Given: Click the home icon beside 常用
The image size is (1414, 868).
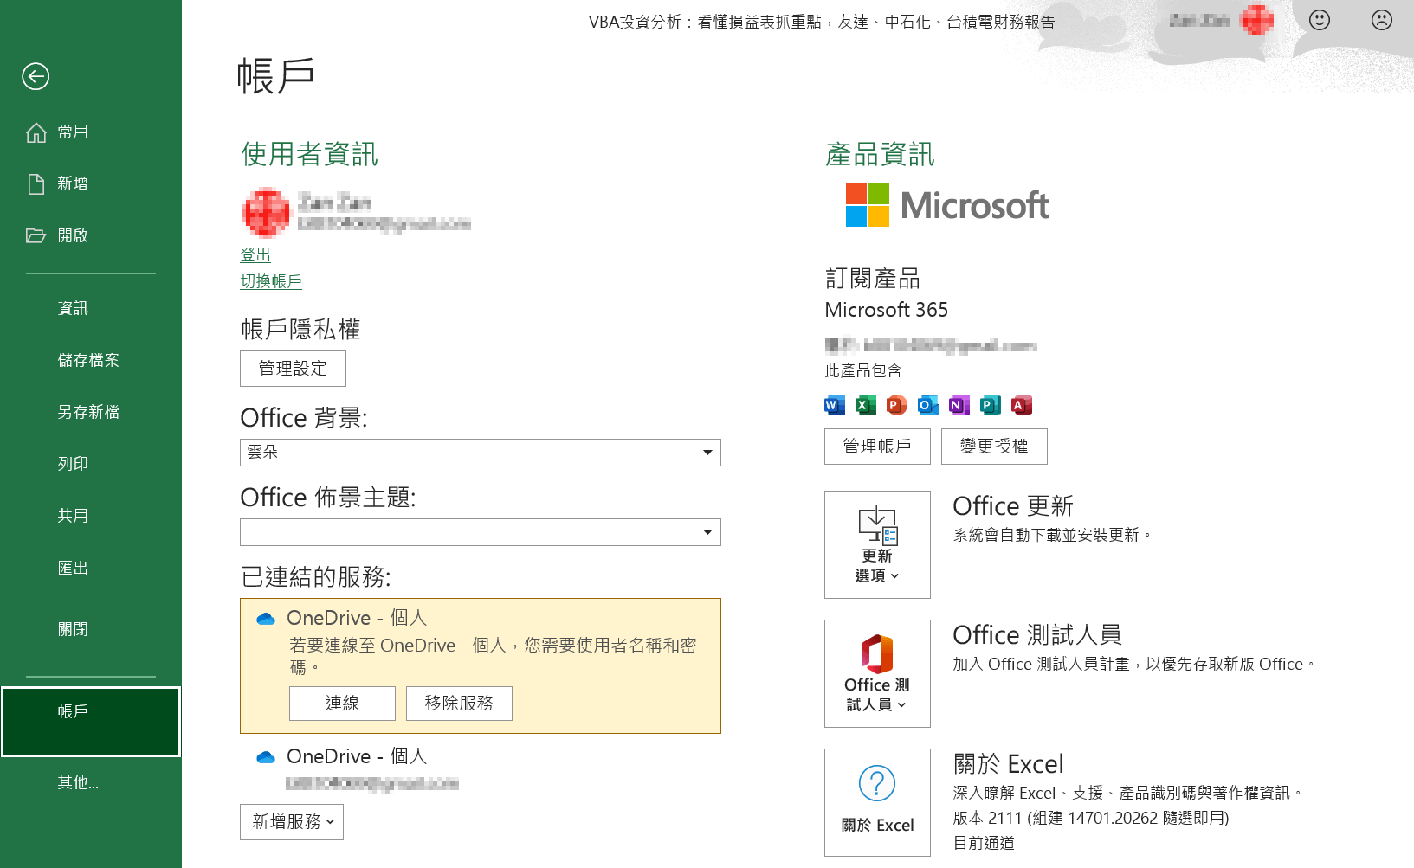Looking at the screenshot, I should pyautogui.click(x=36, y=132).
